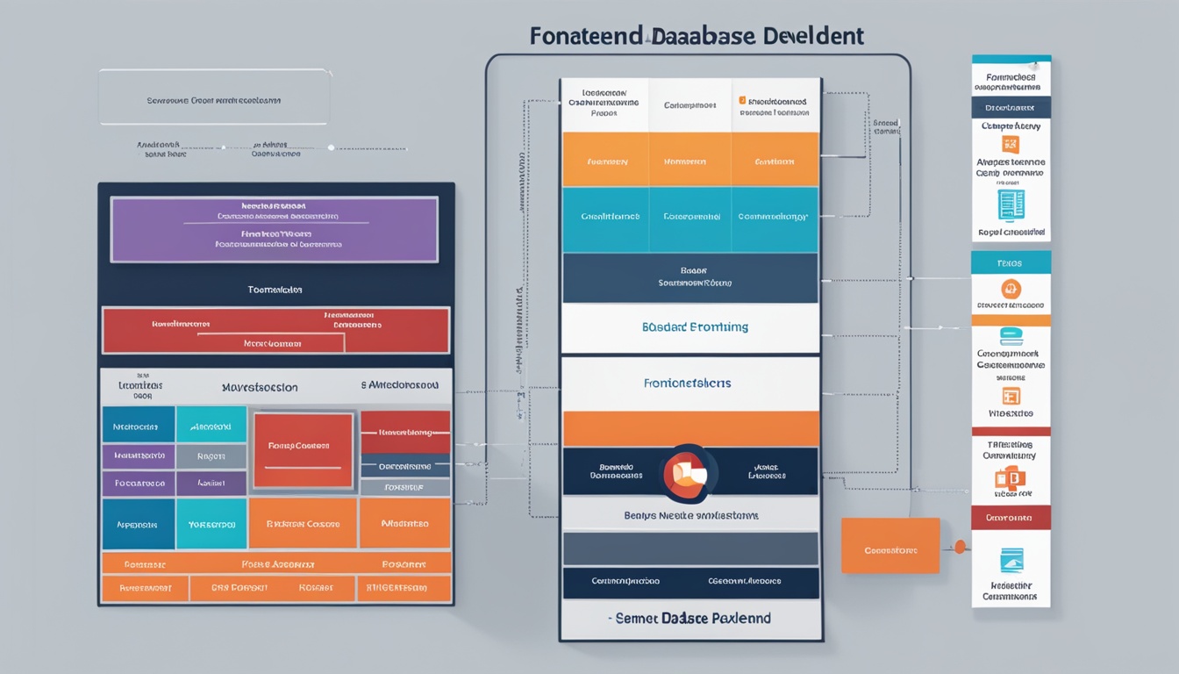Click the Bosdard Eromhing bar in the center panel
Screen dimensions: 1179x674
(690, 327)
